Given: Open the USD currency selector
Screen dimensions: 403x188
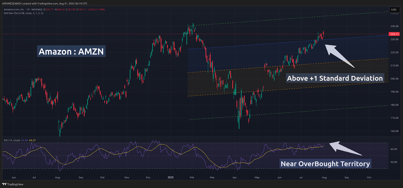Looking at the screenshot, I should pyautogui.click(x=394, y=10).
